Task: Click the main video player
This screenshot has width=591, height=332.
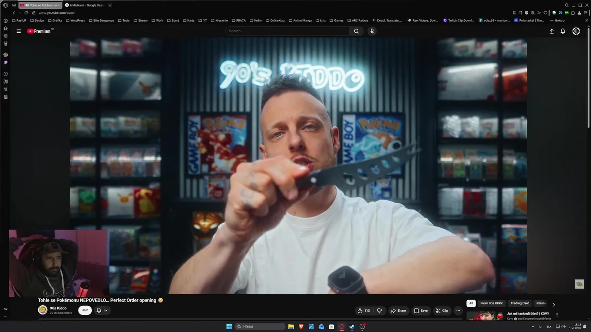Action: (298, 166)
